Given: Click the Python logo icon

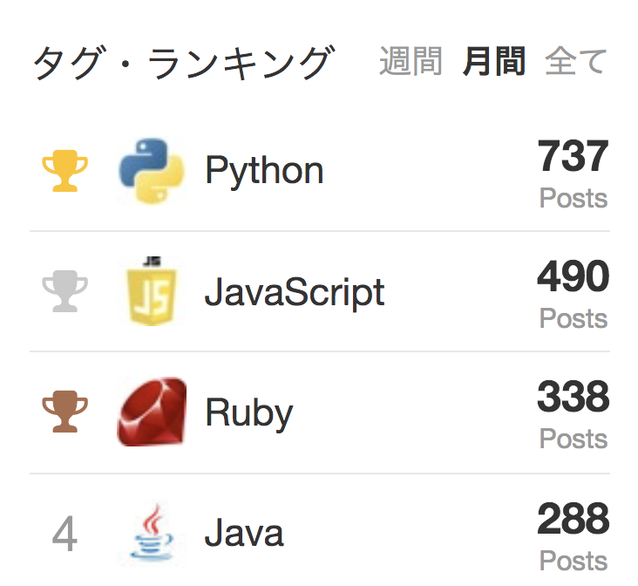Looking at the screenshot, I should coord(152,170).
